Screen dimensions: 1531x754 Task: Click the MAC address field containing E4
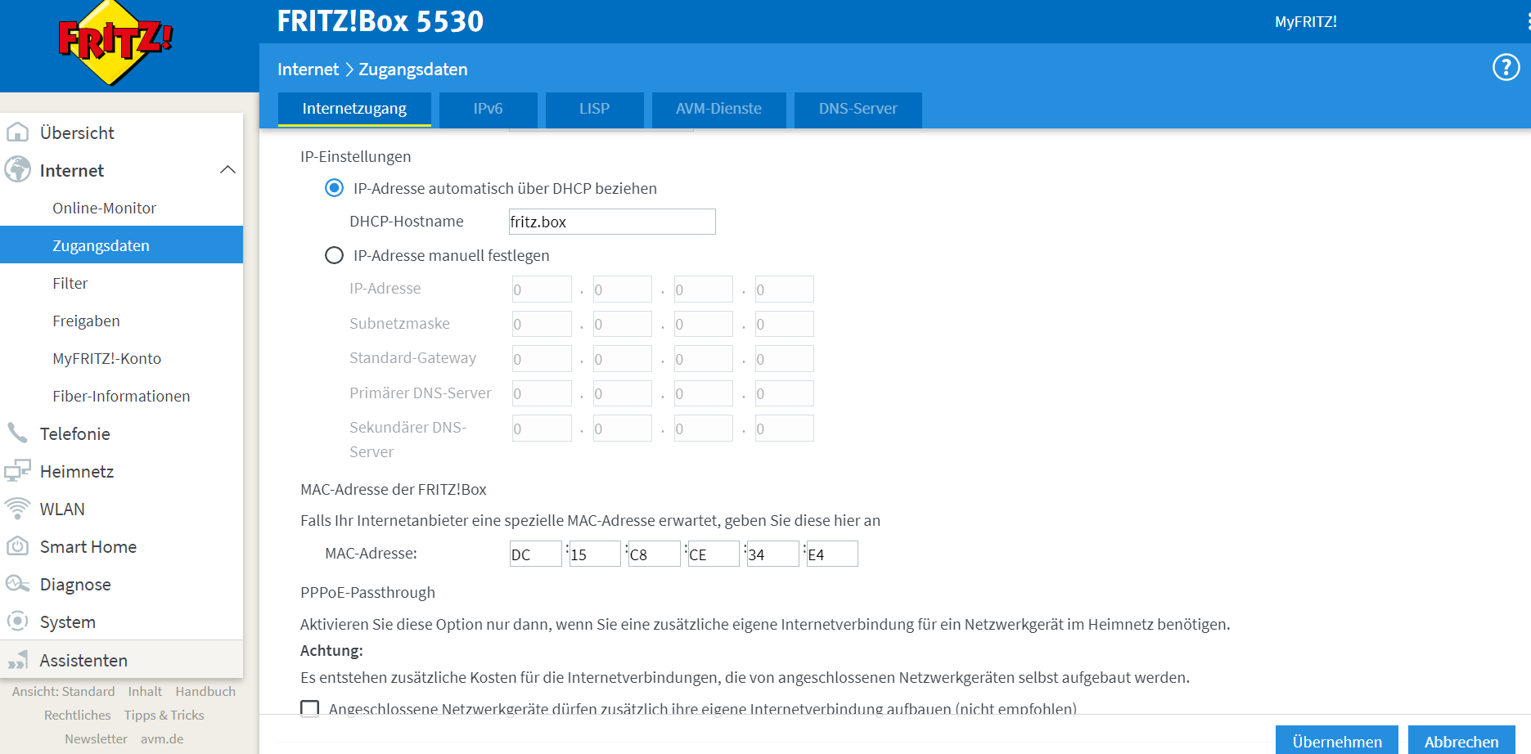coord(832,554)
